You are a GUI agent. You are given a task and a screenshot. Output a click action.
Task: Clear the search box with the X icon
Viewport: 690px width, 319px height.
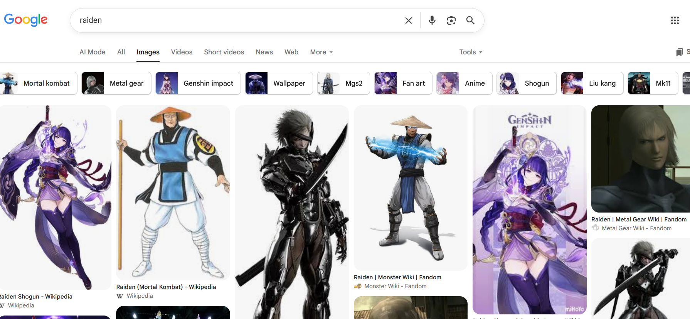(x=409, y=20)
